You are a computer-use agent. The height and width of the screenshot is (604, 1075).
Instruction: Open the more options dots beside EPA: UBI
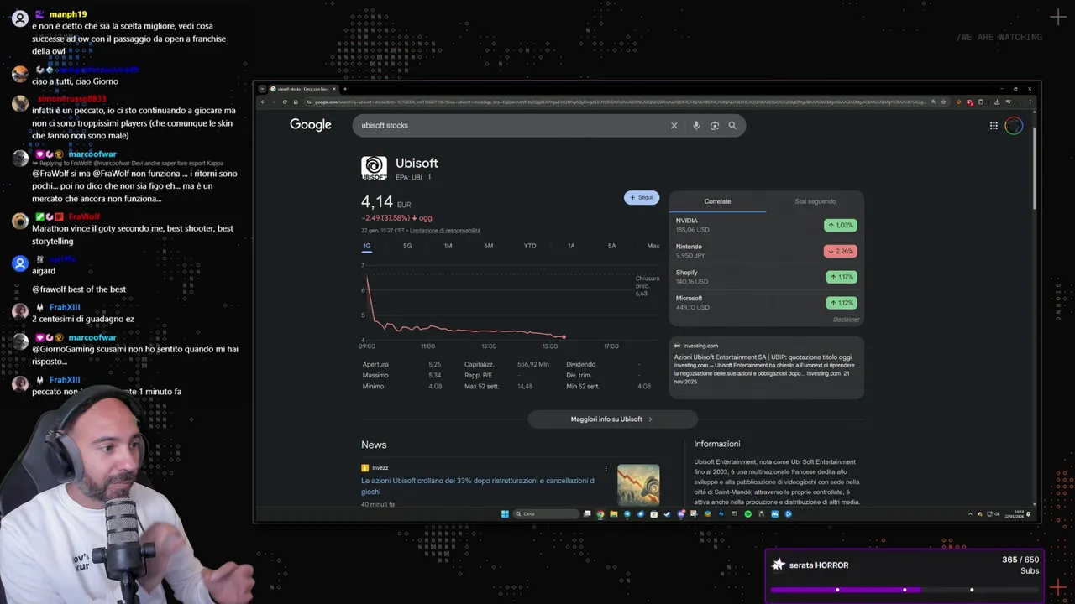click(x=429, y=177)
